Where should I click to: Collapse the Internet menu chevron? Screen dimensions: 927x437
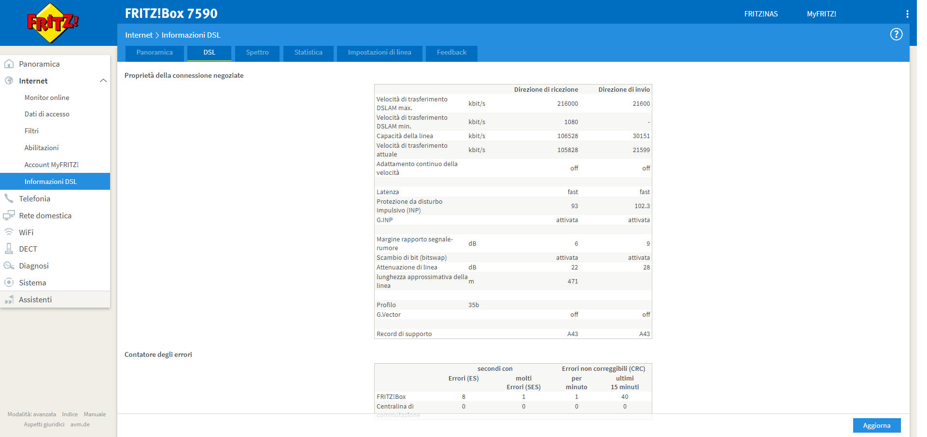(103, 81)
